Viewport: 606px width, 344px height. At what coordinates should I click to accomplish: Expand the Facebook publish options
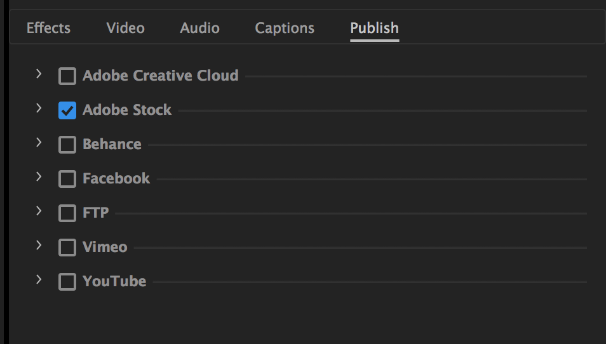tap(39, 176)
